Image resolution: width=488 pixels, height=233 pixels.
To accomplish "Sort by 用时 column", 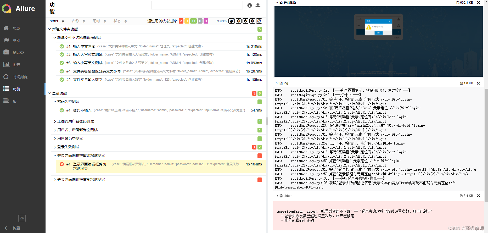I will 99,21.
